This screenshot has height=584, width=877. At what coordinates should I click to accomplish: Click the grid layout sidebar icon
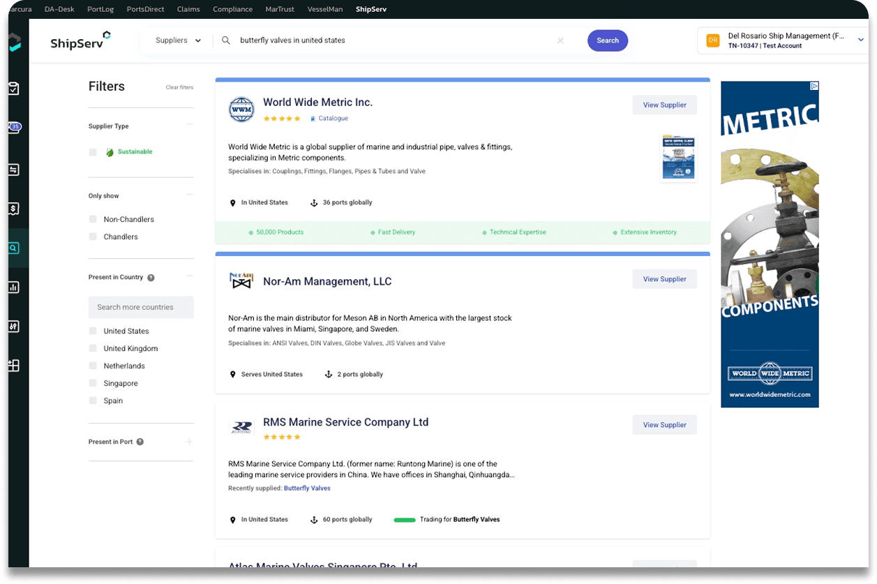click(13, 365)
